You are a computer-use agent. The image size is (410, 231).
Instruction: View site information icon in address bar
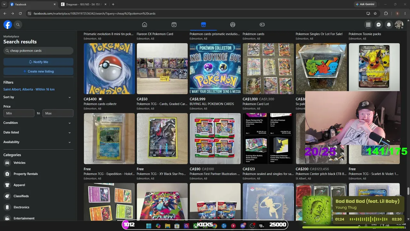pos(29,13)
